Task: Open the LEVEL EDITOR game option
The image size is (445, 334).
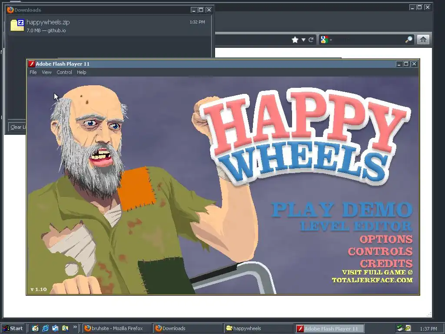Action: [x=356, y=226]
